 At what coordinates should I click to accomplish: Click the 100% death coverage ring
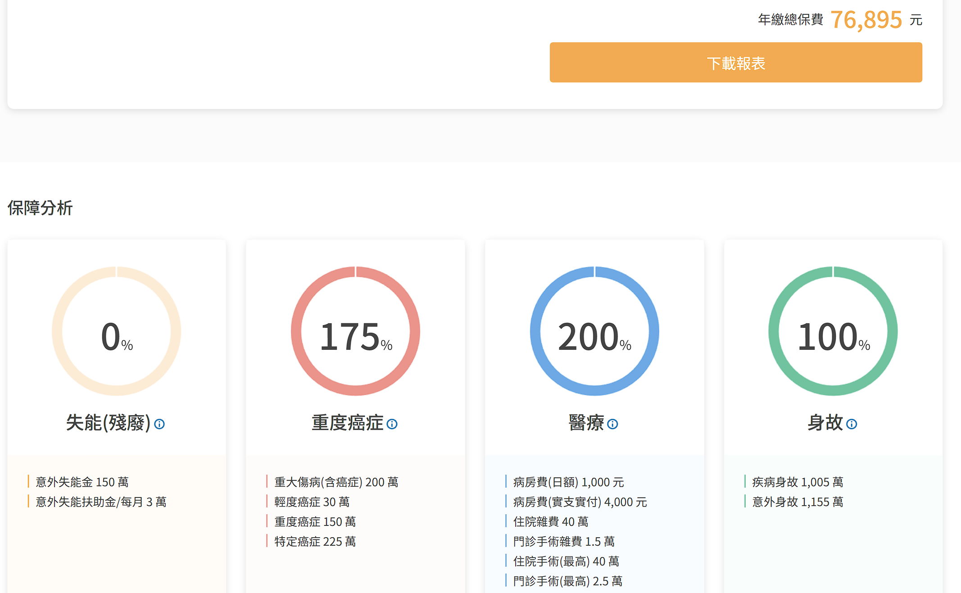(833, 332)
